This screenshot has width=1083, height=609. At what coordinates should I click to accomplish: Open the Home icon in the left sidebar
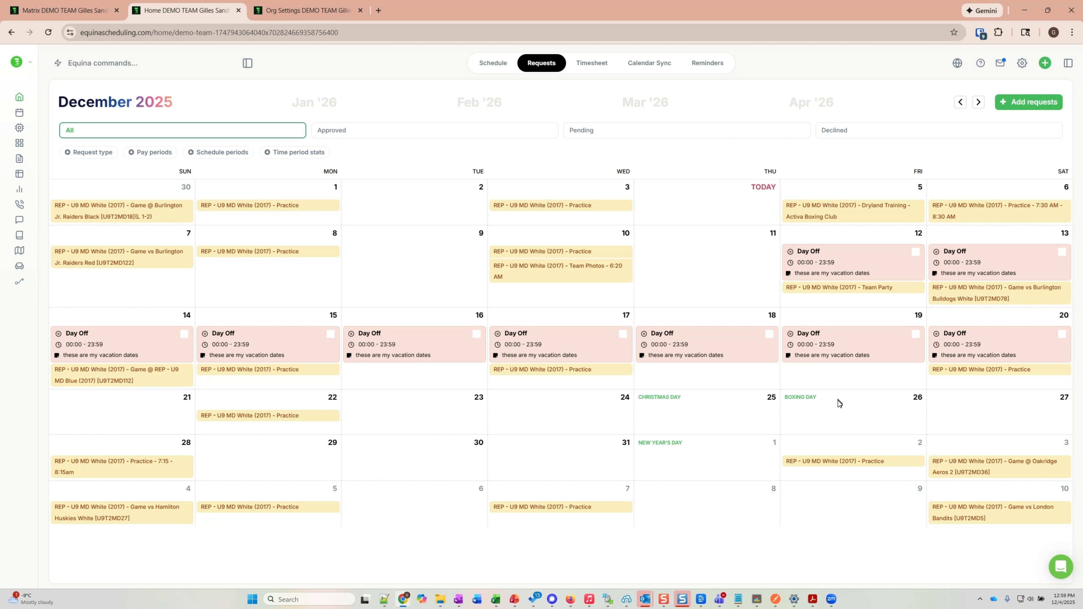click(x=19, y=97)
